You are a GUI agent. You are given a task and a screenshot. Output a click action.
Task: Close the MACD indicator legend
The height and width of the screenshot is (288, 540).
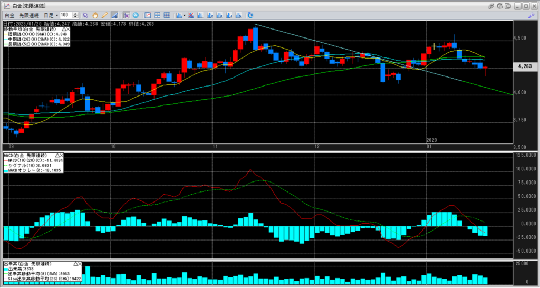(x=61, y=156)
